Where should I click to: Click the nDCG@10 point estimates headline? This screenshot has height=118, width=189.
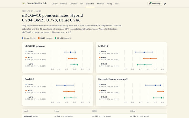click(x=52, y=18)
